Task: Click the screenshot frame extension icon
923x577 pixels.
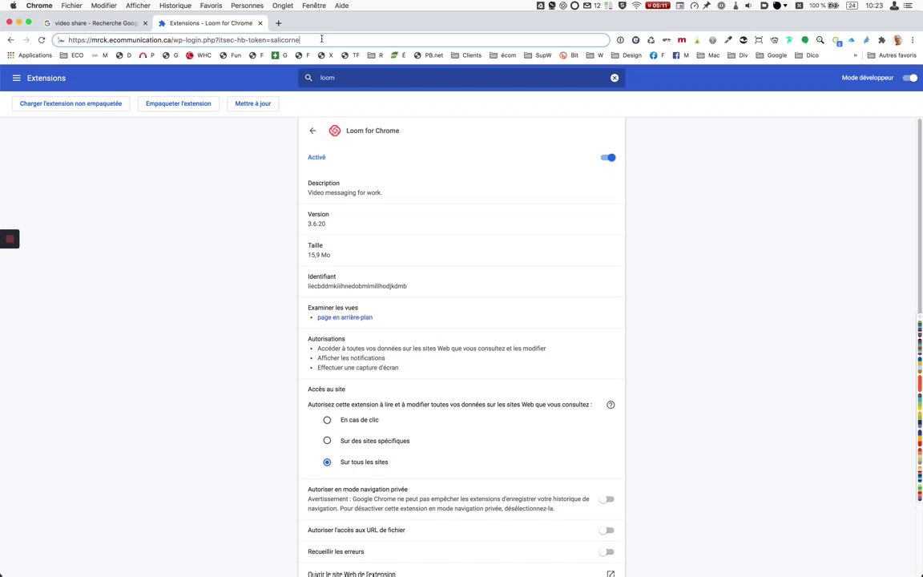Action: [x=759, y=40]
